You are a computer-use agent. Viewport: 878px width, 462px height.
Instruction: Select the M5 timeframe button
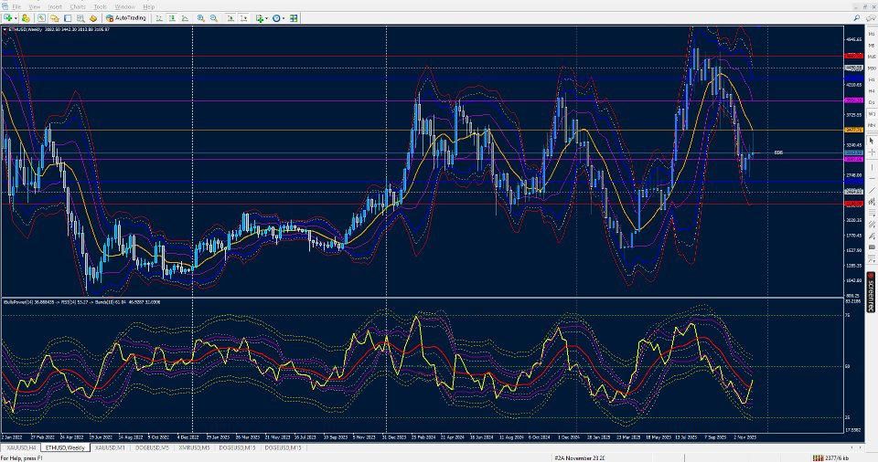coord(872,46)
